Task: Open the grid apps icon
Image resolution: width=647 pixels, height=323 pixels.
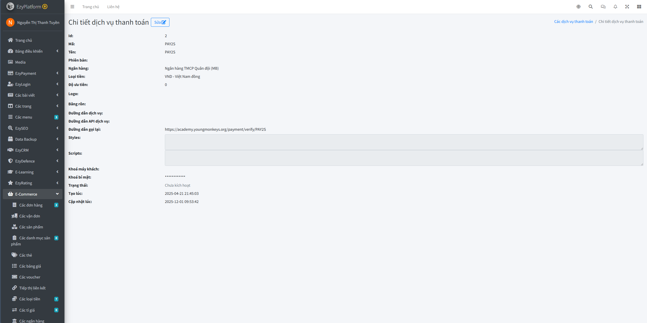Action: (x=639, y=7)
